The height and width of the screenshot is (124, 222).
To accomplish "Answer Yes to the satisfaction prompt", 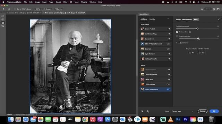I will point(191,53).
